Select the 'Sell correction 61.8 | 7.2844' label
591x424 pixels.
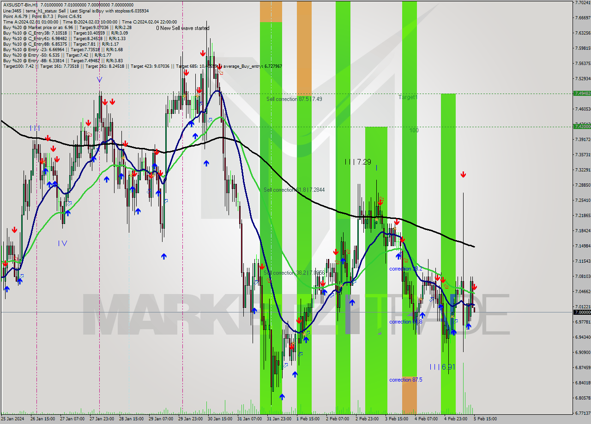(x=294, y=190)
